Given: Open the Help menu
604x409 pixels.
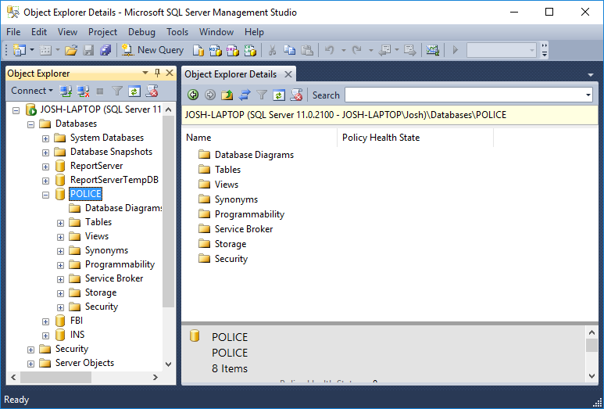Looking at the screenshot, I should (x=254, y=32).
